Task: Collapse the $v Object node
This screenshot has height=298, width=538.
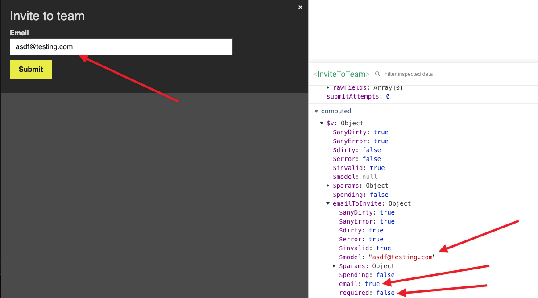Action: click(x=322, y=123)
